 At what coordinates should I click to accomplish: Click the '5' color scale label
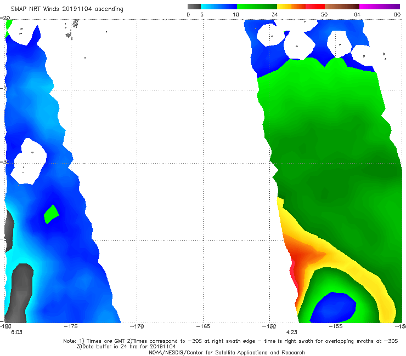(x=202, y=14)
